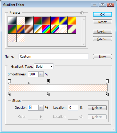The width and height of the screenshot is (117, 133).
Task: Select the transparent rainbow gradient preset
Action: point(55,29)
